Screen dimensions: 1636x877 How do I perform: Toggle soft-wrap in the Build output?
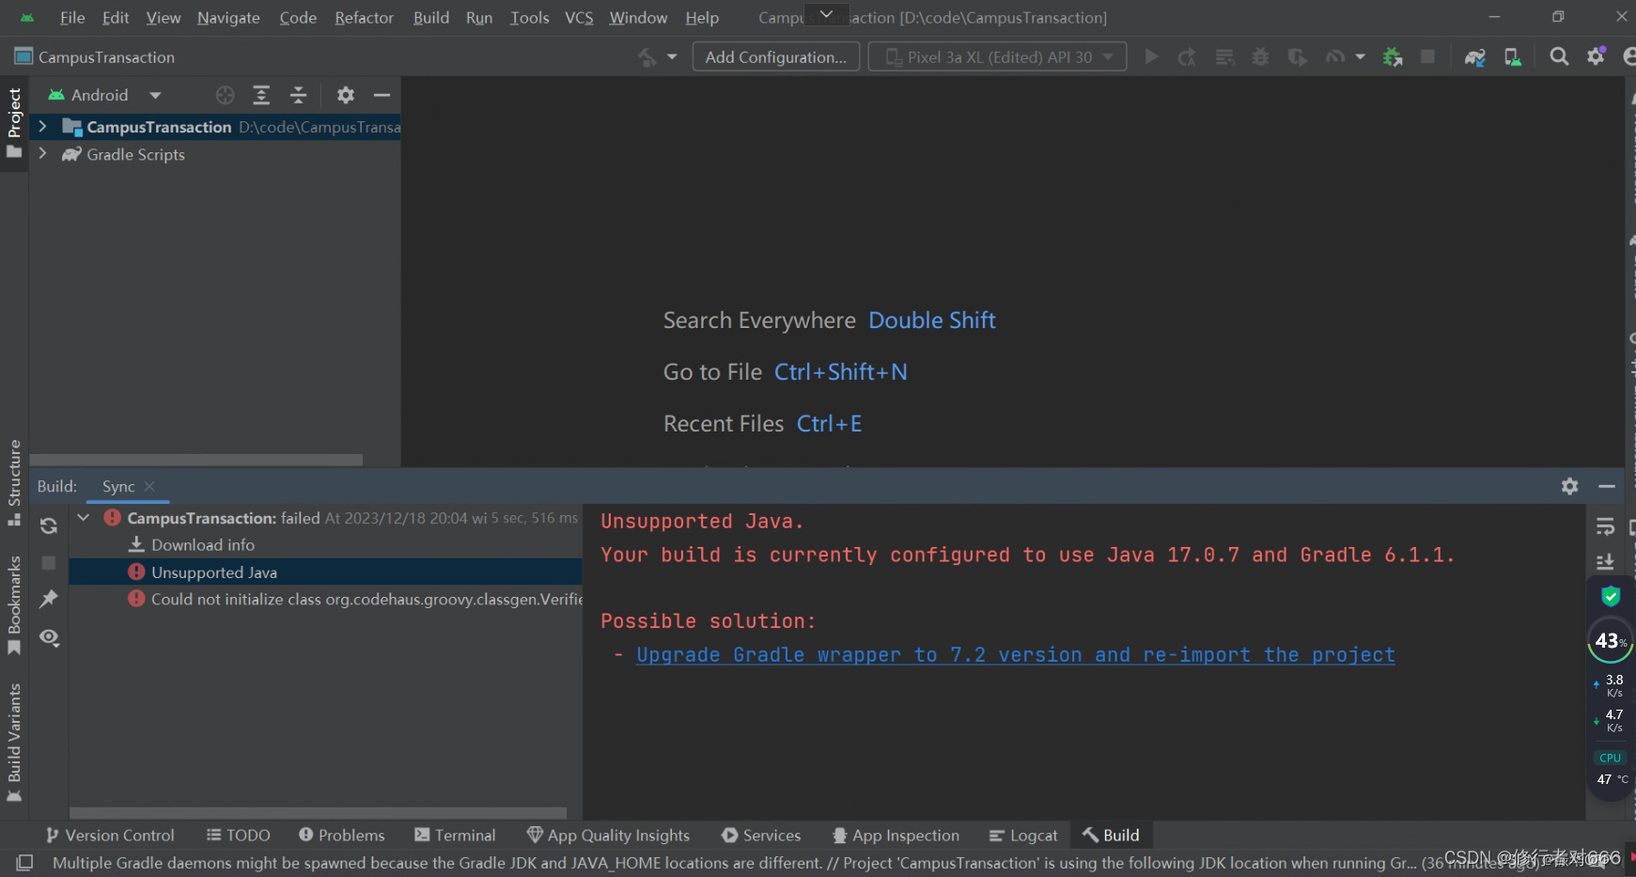tap(1605, 525)
